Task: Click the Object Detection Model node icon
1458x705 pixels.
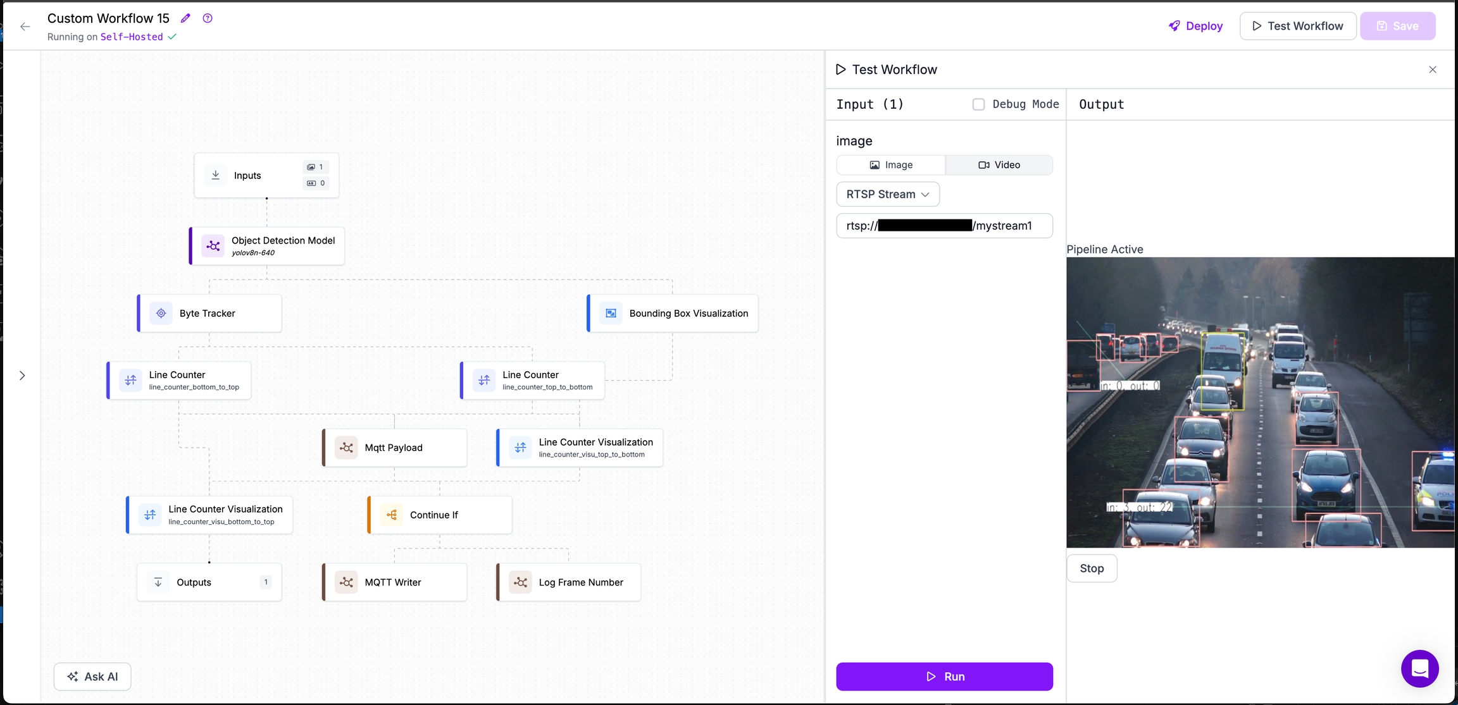Action: pos(213,246)
